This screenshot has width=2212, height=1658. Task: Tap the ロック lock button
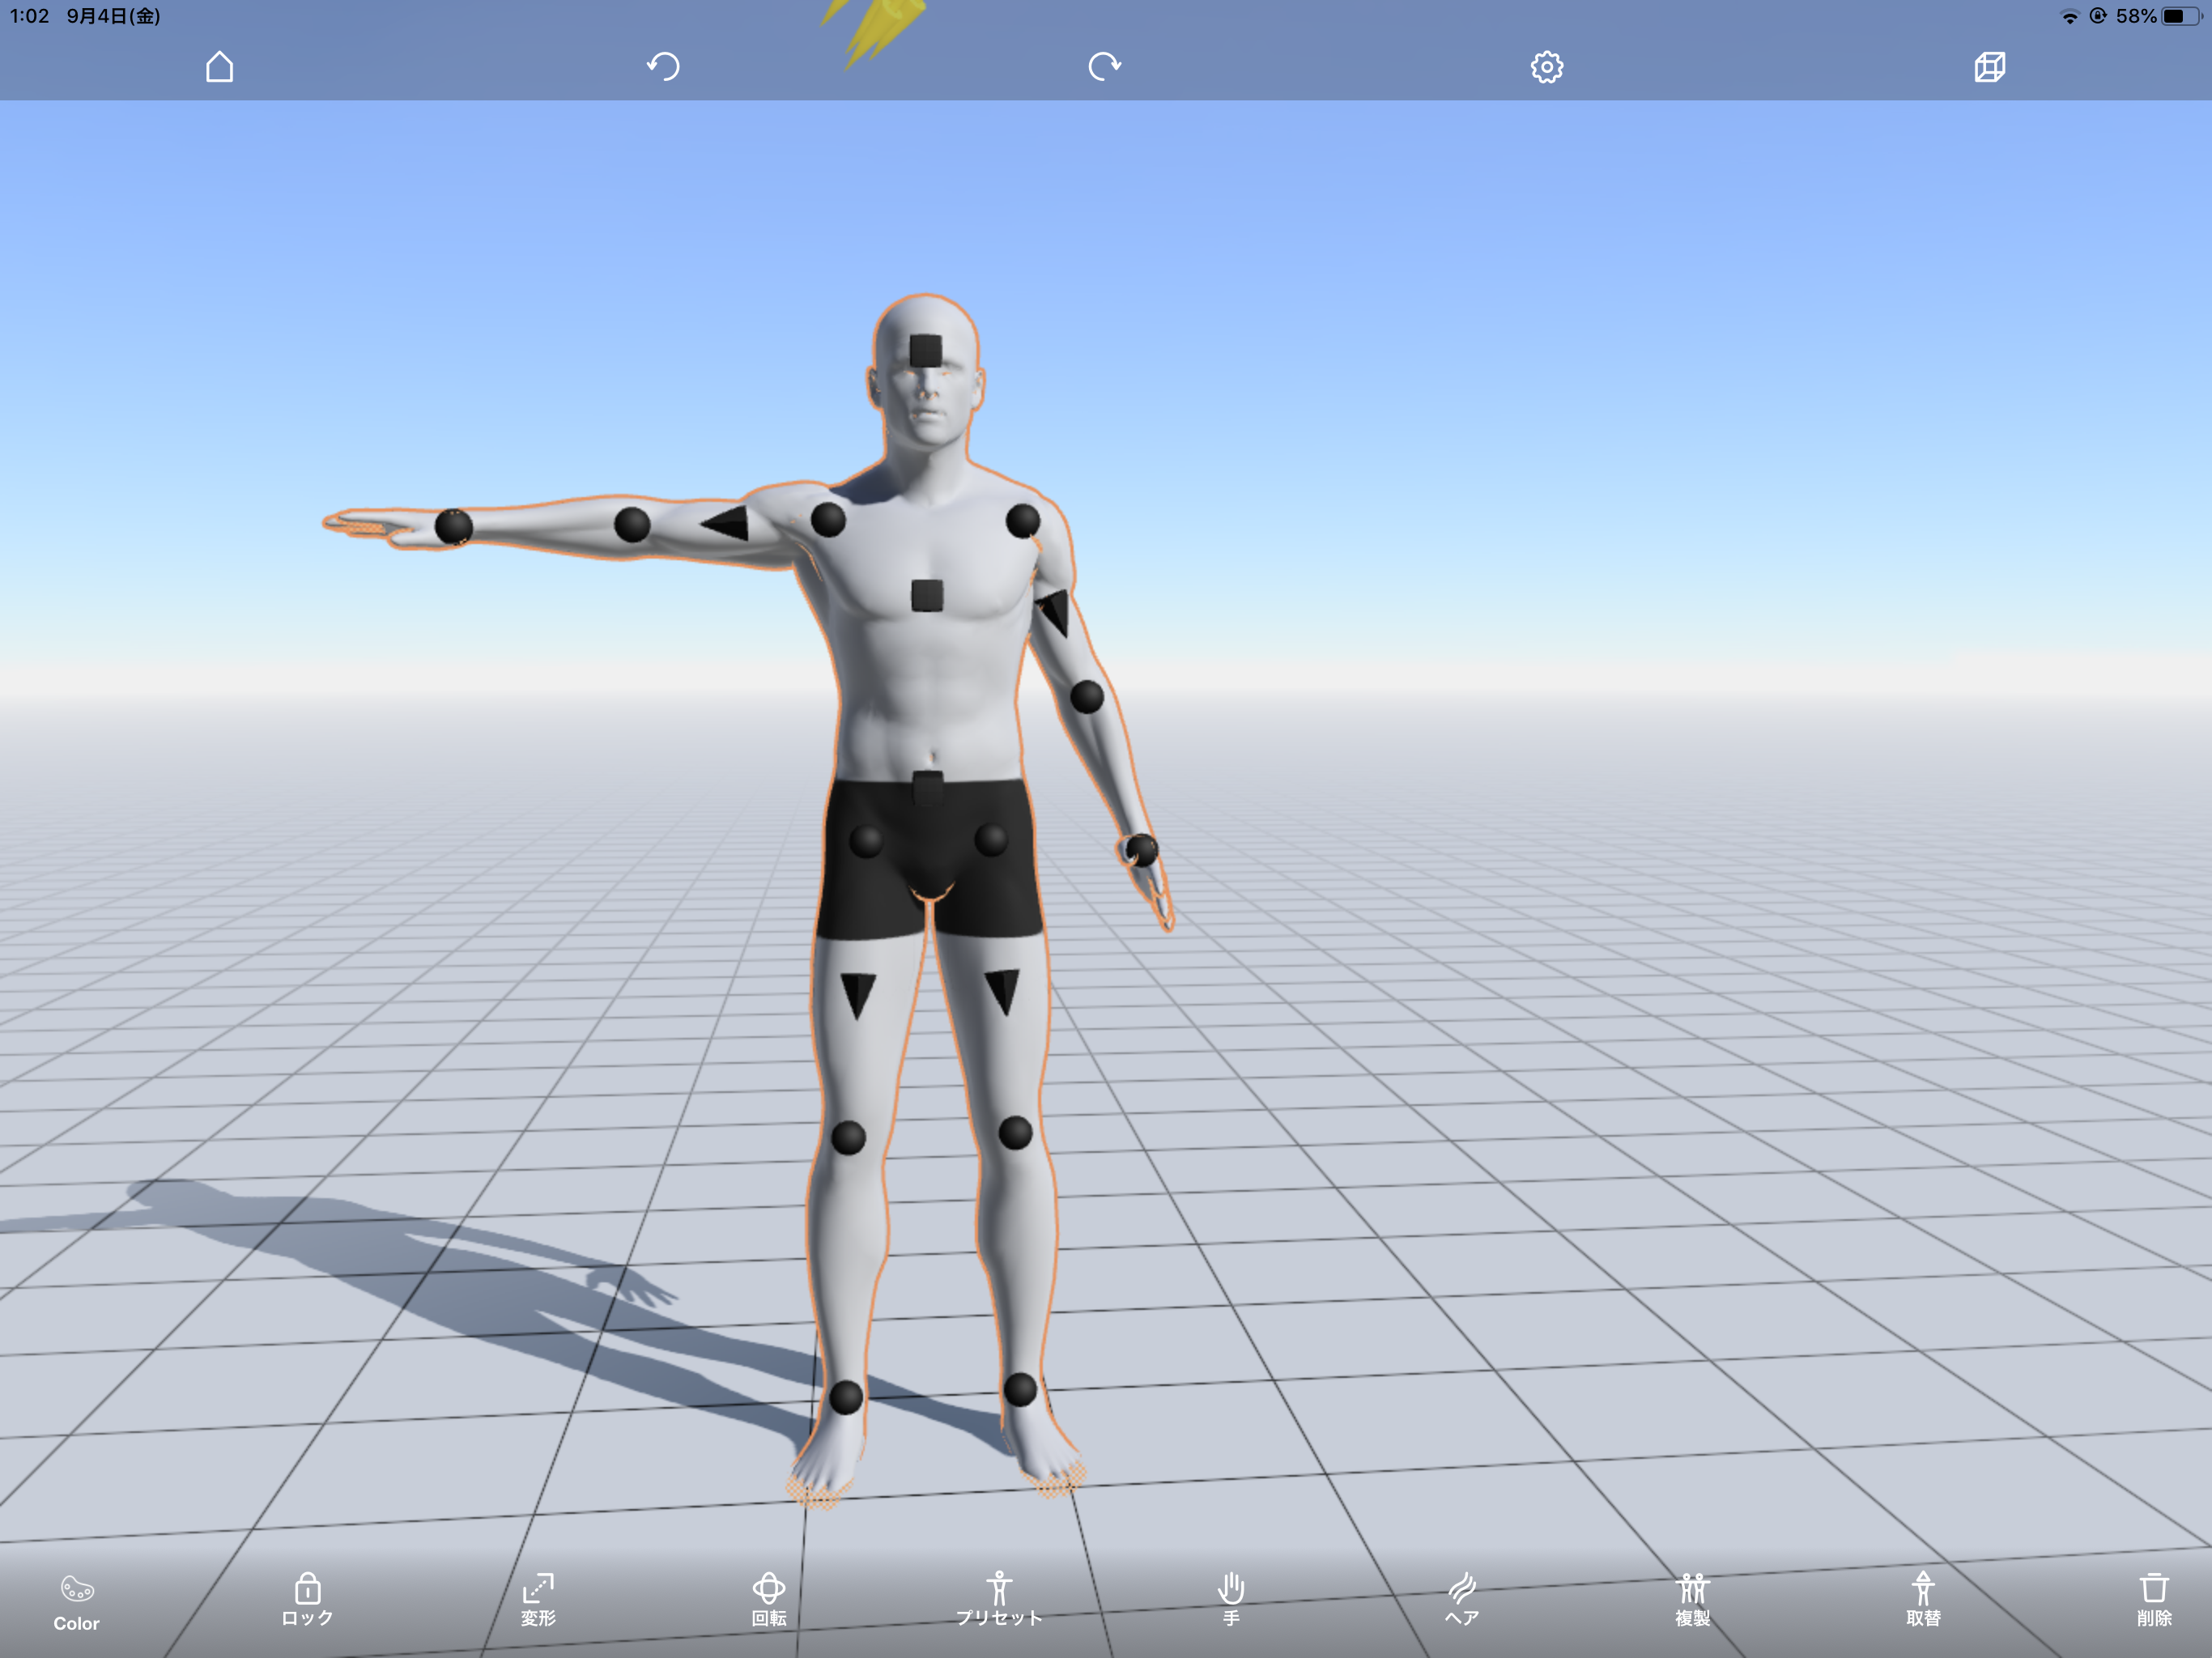tap(307, 1600)
